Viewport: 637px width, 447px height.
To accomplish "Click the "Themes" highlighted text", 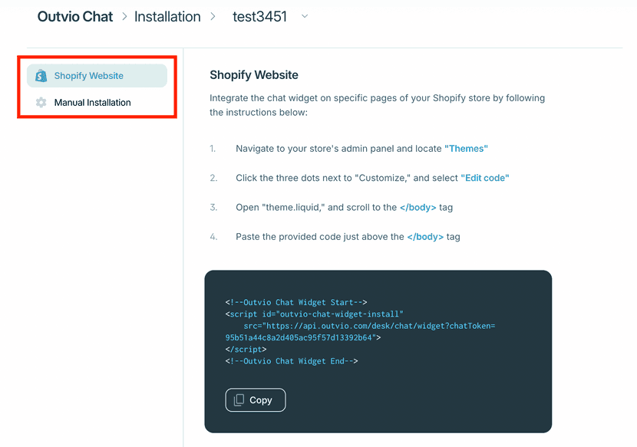I will coord(466,149).
